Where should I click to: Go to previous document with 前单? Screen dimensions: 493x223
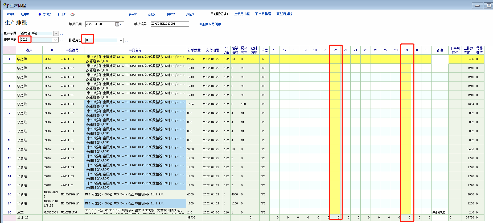coord(11,14)
